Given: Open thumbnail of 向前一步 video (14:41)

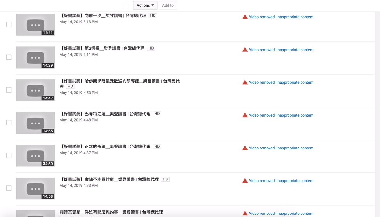Looking at the screenshot, I should (35, 25).
